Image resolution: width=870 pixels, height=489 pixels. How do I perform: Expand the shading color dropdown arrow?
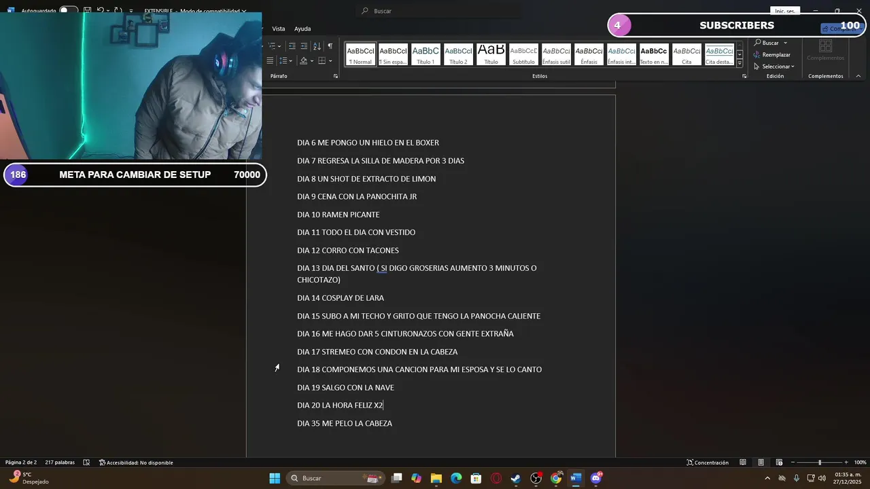click(311, 61)
